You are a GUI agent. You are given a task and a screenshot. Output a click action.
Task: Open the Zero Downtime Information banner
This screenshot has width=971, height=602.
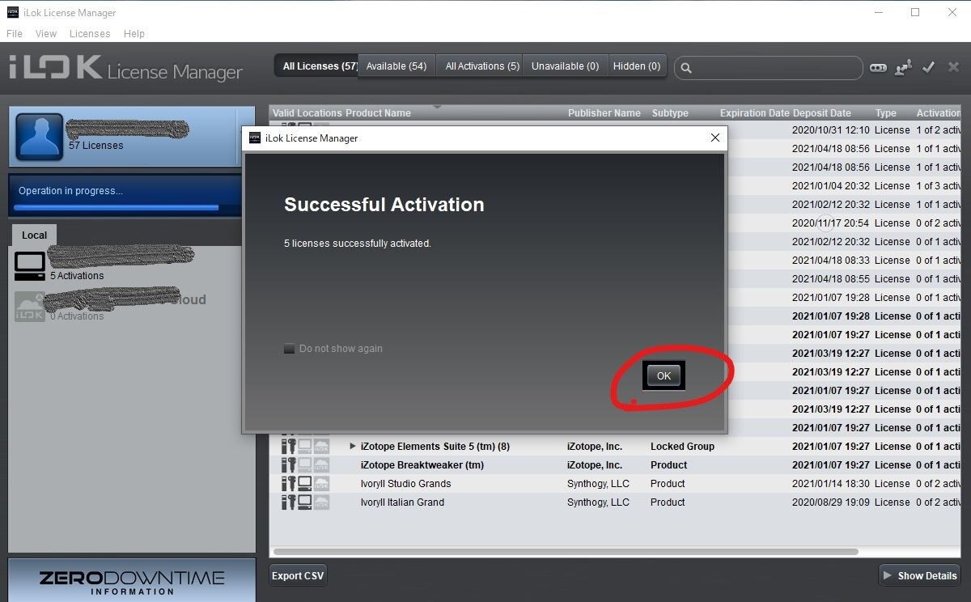[132, 581]
